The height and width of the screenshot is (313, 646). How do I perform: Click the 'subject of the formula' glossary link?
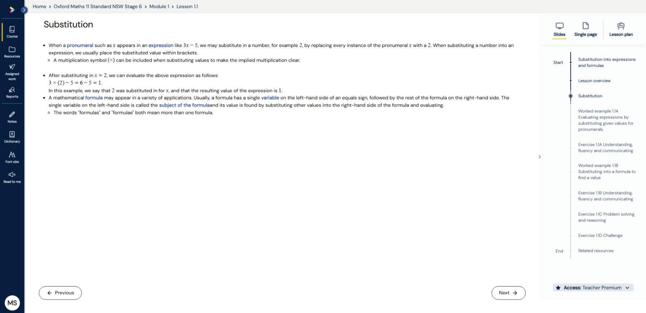(x=184, y=105)
